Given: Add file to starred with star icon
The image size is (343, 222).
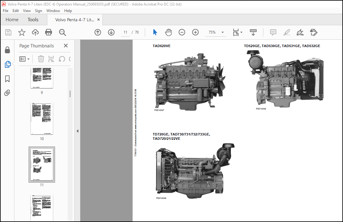Looking at the screenshot, I should point(22,32).
